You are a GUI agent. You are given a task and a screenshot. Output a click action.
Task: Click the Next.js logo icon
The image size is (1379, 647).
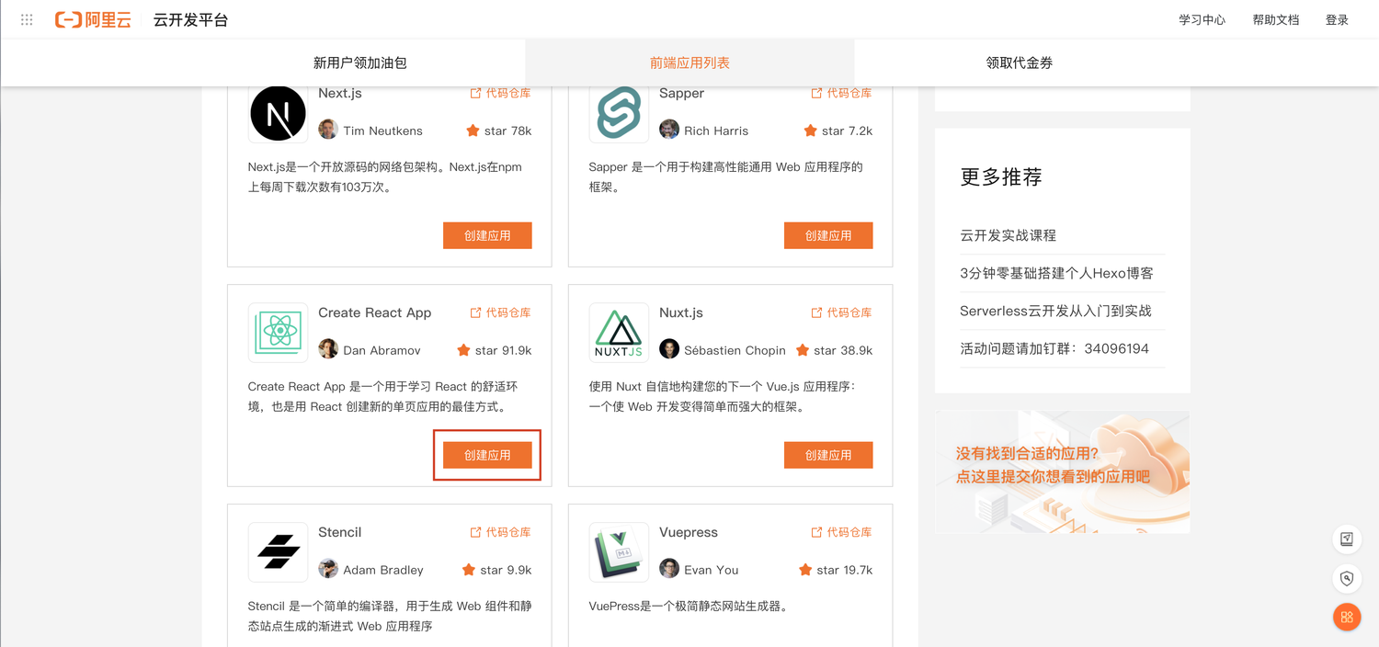(x=279, y=114)
